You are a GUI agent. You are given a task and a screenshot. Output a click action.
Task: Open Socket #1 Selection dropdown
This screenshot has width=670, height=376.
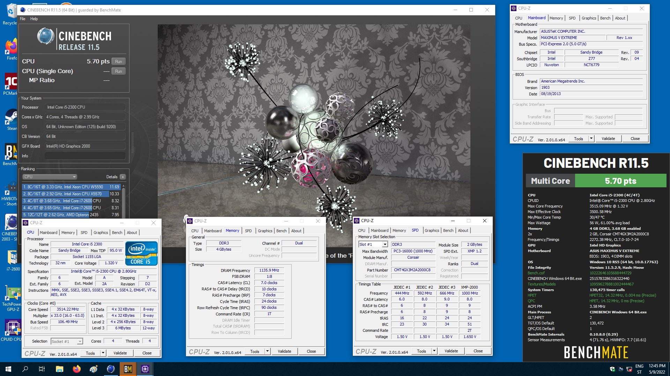pyautogui.click(x=67, y=342)
